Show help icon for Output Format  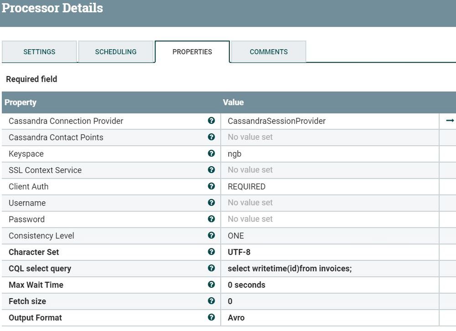[x=211, y=317]
